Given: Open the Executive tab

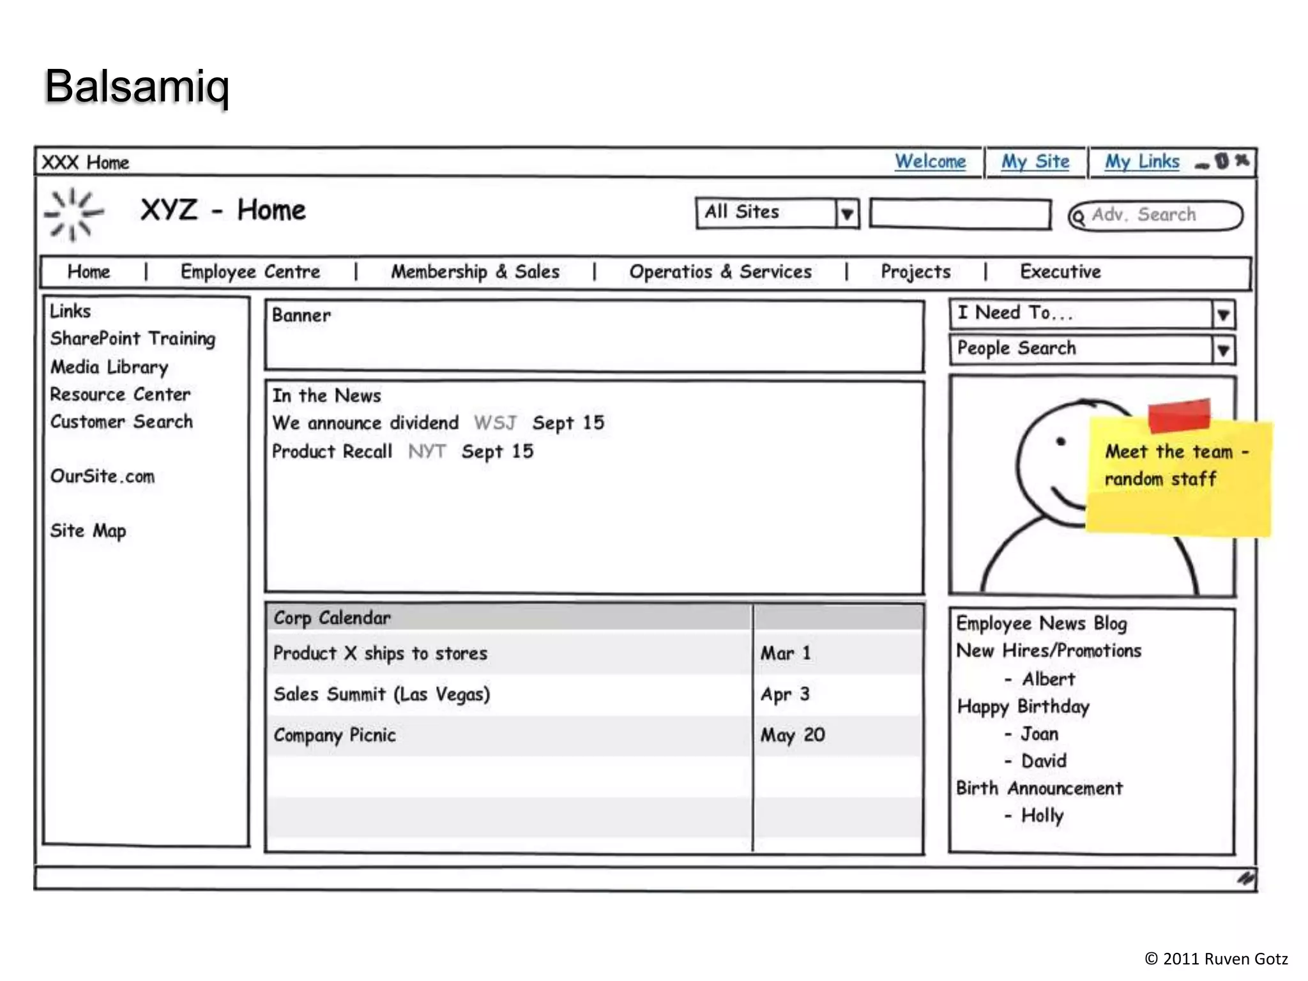Looking at the screenshot, I should coord(1060,272).
